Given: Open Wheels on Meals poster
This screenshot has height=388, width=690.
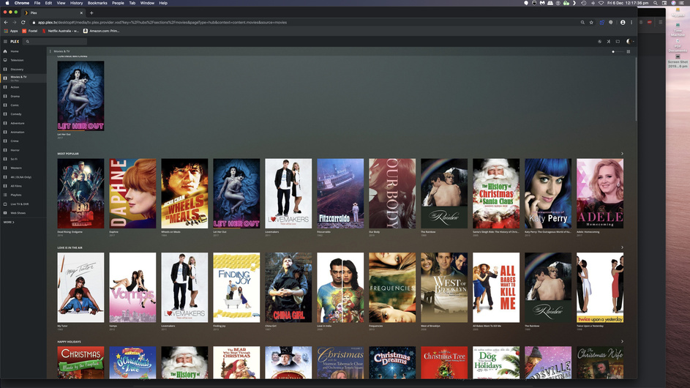Looking at the screenshot, I should coord(184,193).
